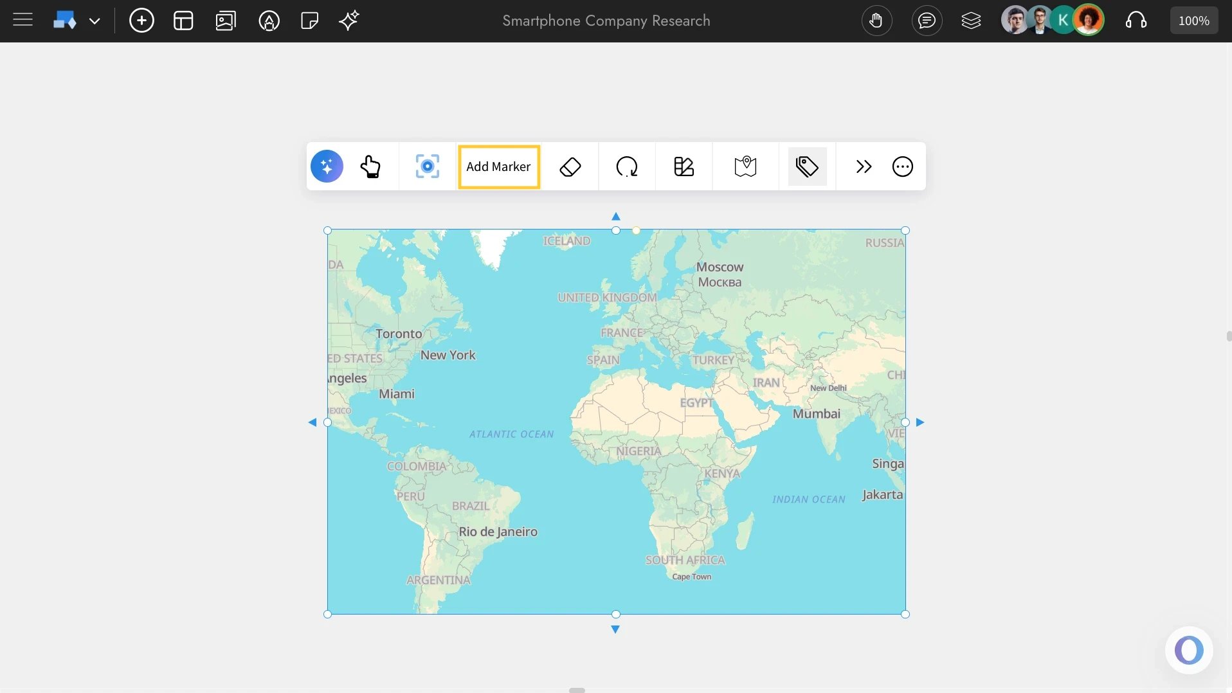Open the comments icon in the top bar
1232x693 pixels.
tap(927, 21)
